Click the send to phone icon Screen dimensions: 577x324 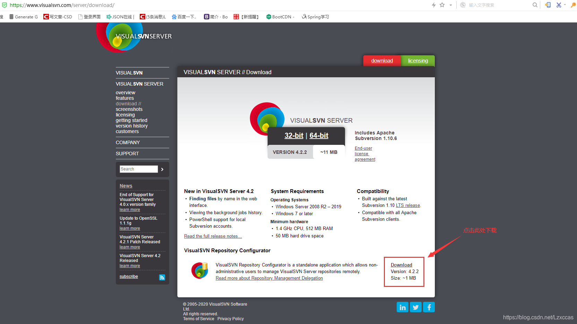(548, 5)
